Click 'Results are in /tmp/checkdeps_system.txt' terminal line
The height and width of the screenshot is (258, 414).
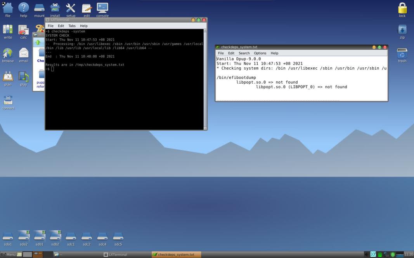(85, 65)
